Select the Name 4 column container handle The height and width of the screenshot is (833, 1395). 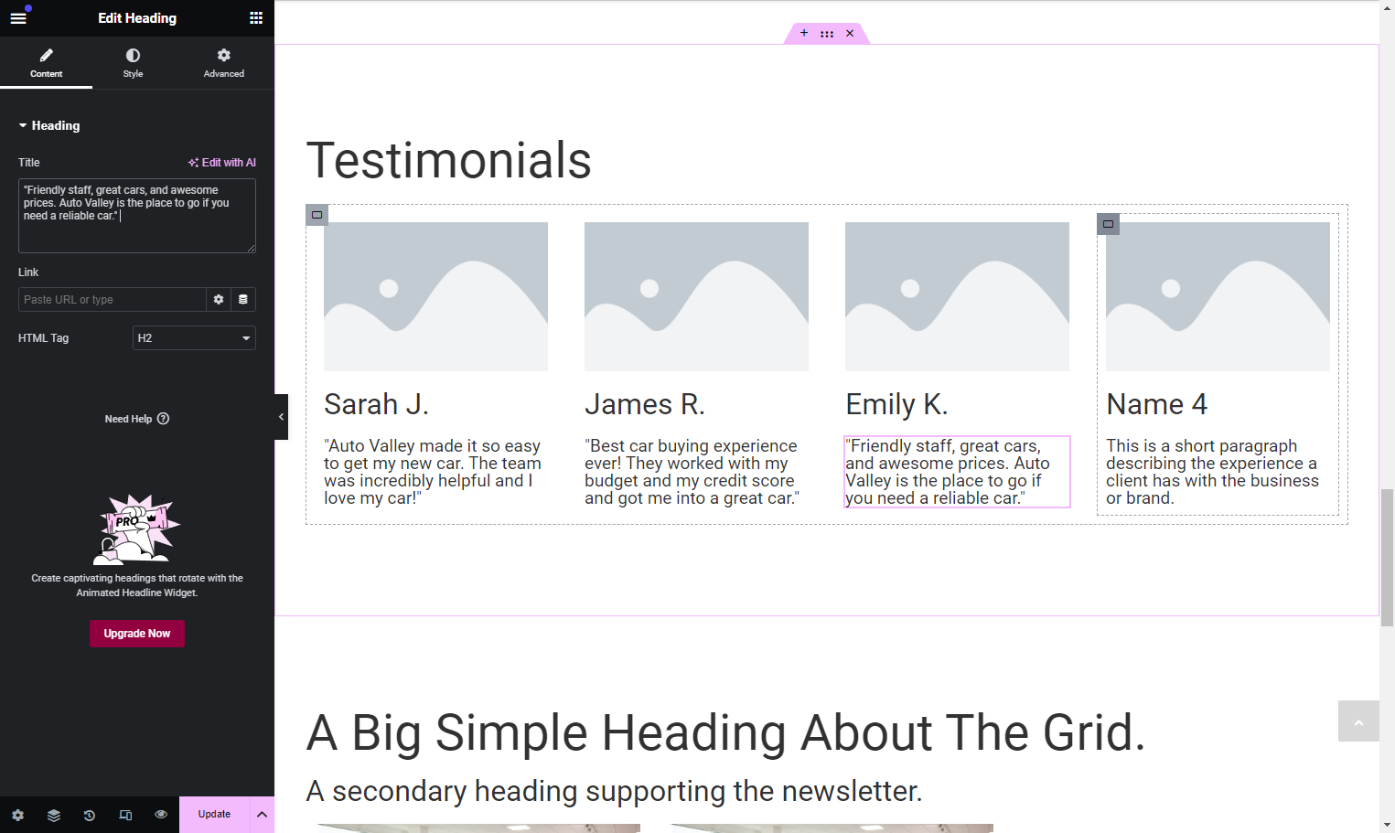[x=1109, y=224]
